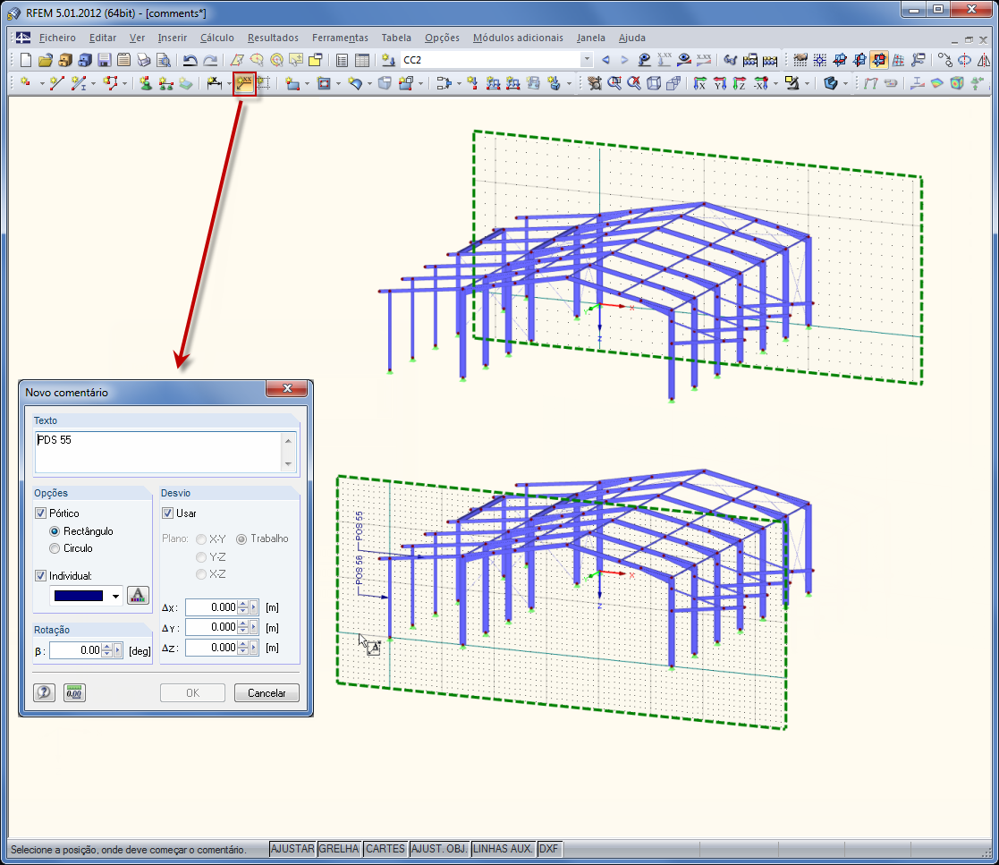Click the New comment tool icon
999x865 pixels.
(x=244, y=83)
